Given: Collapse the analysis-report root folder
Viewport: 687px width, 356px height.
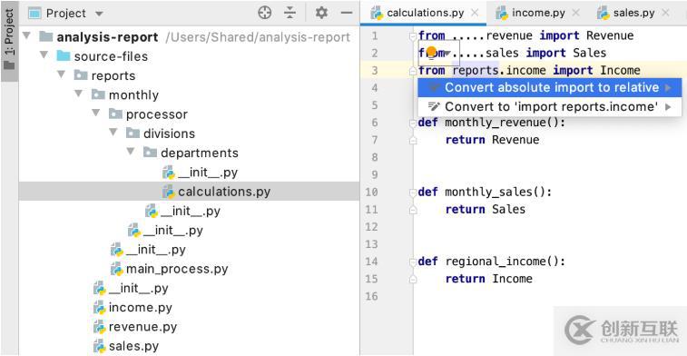Looking at the screenshot, I should tap(25, 35).
